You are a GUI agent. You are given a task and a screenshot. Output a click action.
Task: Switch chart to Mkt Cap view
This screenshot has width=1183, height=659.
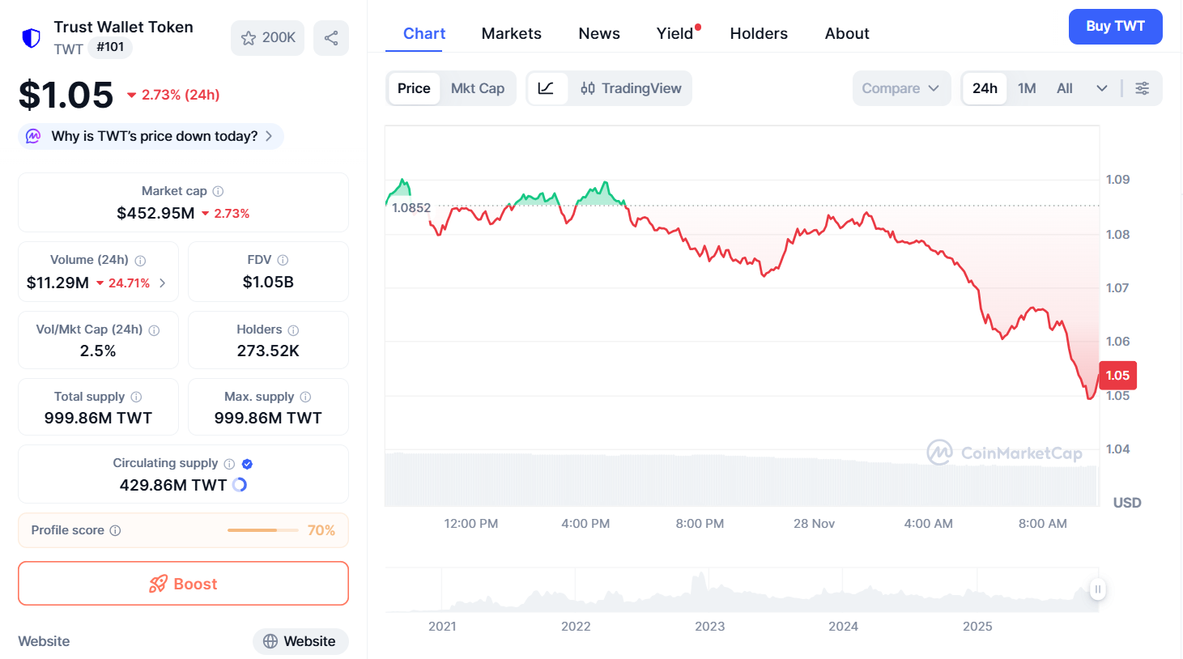478,88
